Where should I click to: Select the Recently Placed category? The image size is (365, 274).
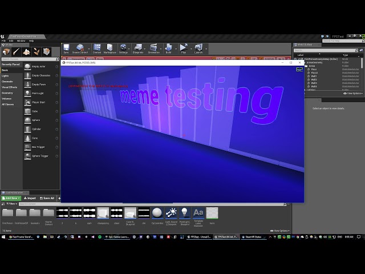[11, 65]
